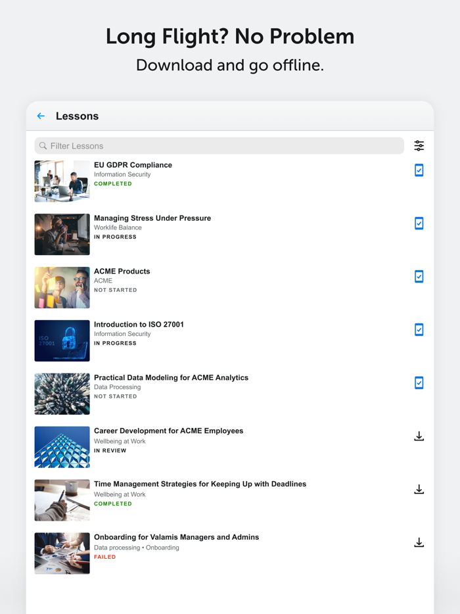Tap downloaded icon for Managing Stress Under Pressure
The height and width of the screenshot is (614, 460).
coord(419,224)
